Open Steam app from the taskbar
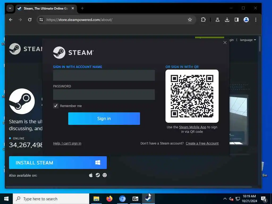The height and width of the screenshot is (204, 272). 148,199
